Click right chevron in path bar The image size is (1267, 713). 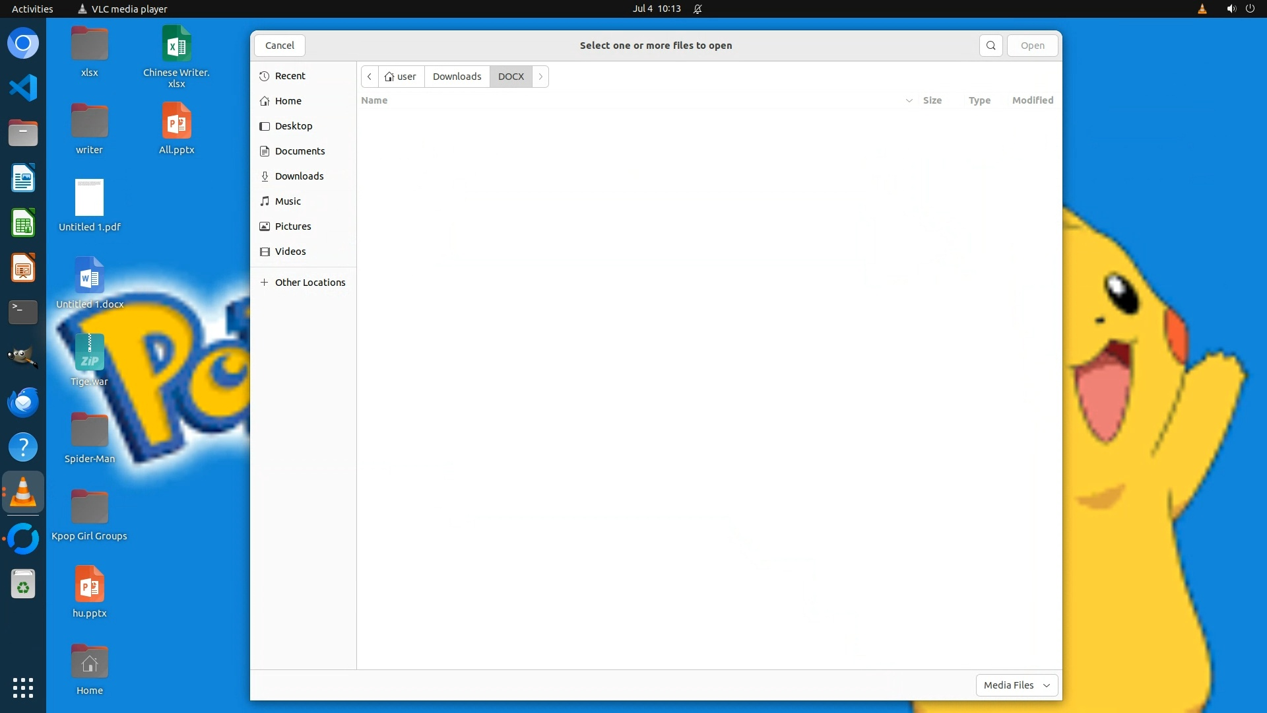click(x=540, y=77)
